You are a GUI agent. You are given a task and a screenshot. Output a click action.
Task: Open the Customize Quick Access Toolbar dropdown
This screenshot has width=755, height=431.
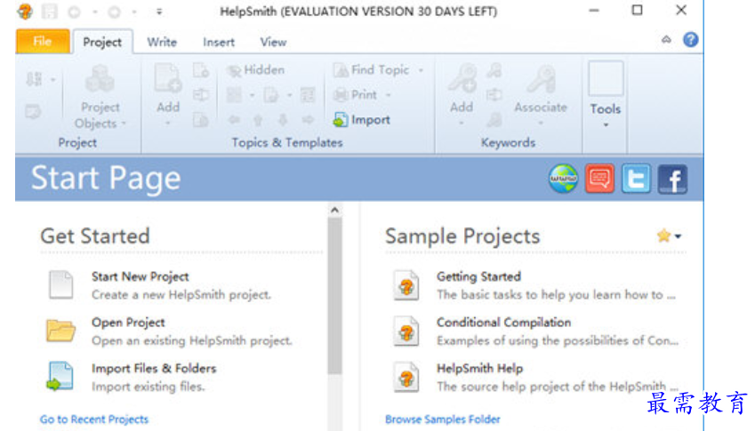(159, 12)
